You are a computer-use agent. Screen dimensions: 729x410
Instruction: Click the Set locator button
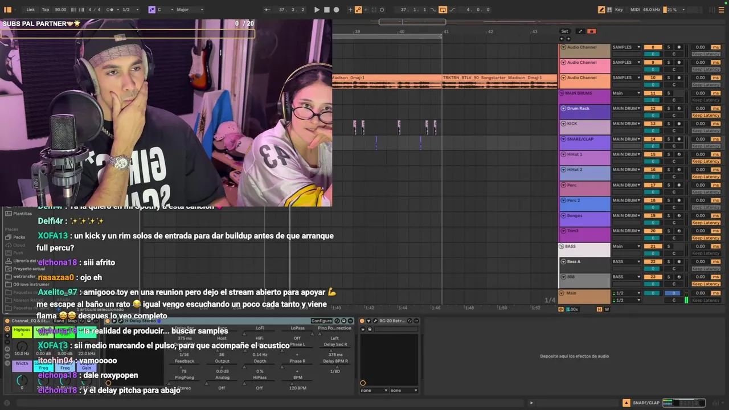coord(564,31)
